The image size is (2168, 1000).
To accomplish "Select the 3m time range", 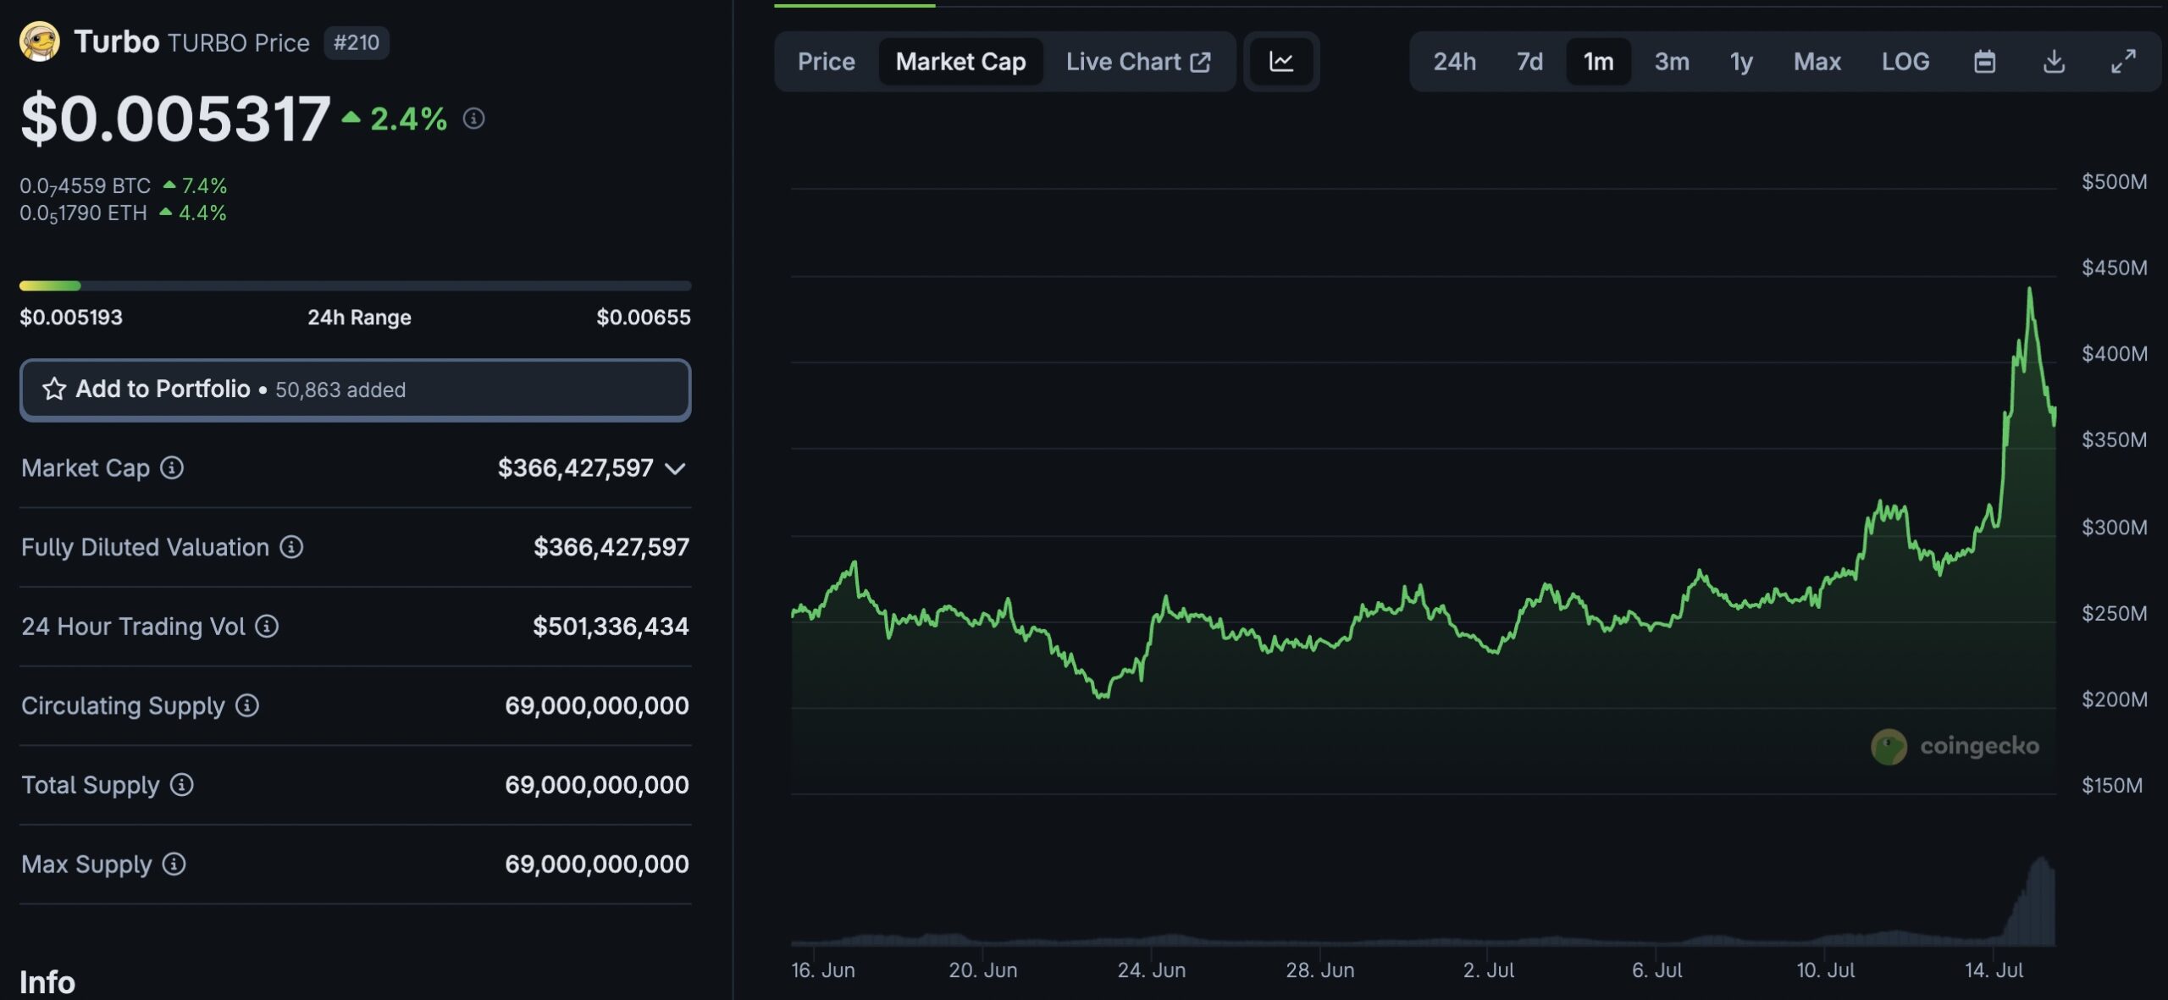I will click(x=1672, y=61).
